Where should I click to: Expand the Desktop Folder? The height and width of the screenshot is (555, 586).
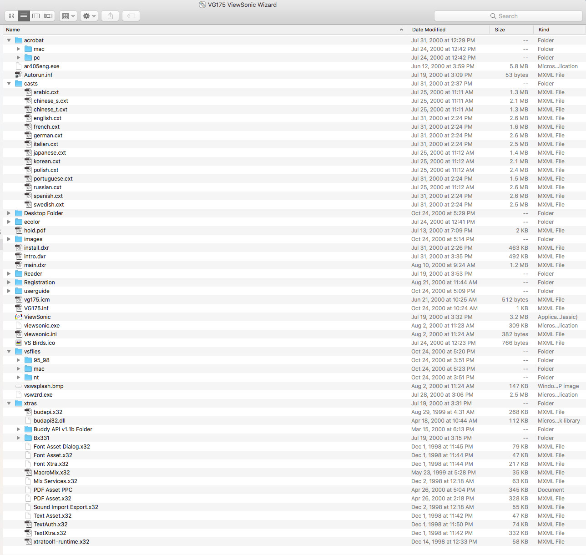pyautogui.click(x=9, y=213)
